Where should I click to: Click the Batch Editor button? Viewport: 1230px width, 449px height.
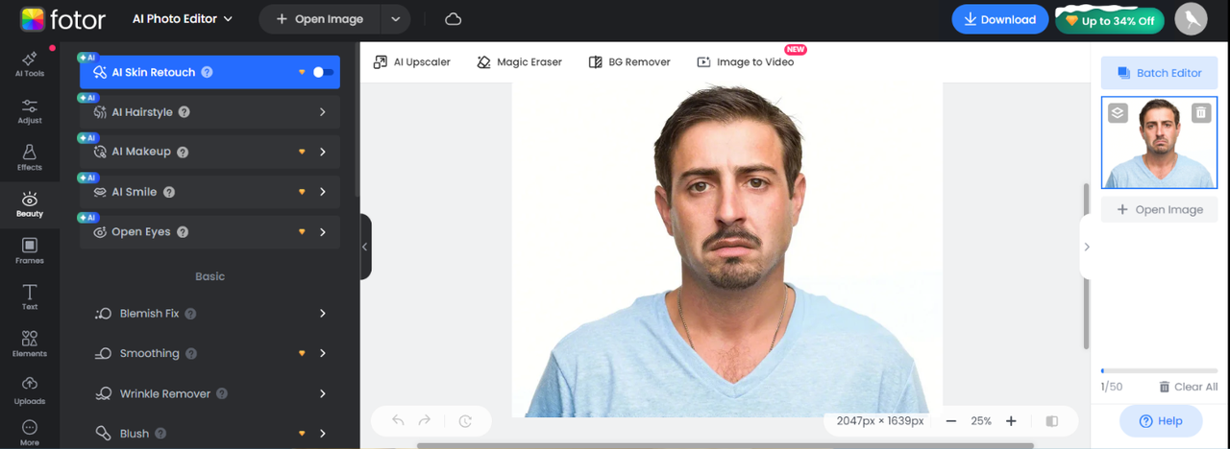point(1159,73)
